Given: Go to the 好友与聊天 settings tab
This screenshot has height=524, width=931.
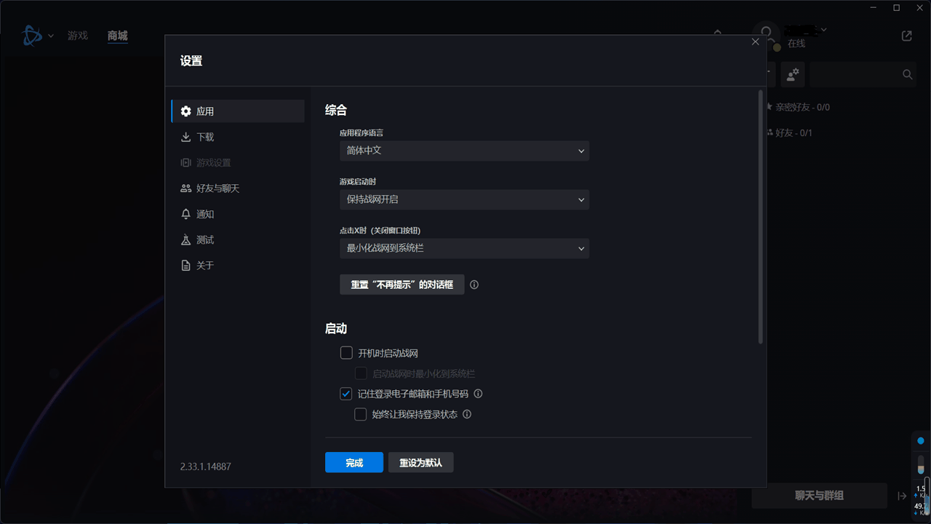Looking at the screenshot, I should [238, 188].
